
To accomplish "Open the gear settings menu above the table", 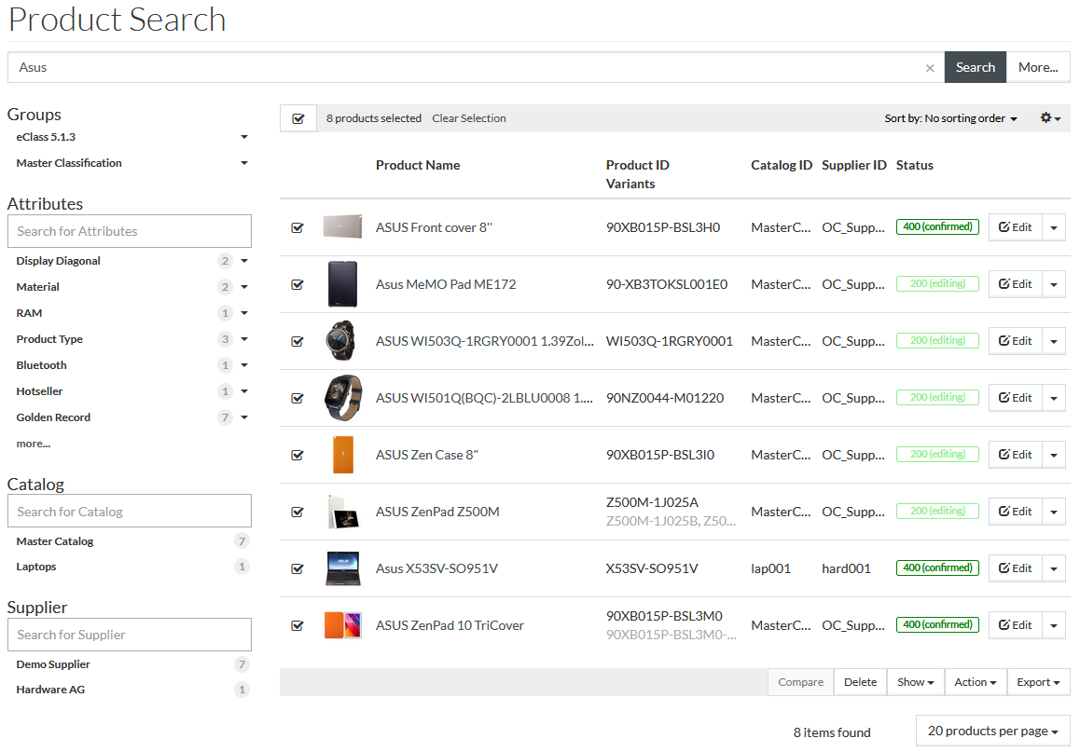I will 1050,118.
